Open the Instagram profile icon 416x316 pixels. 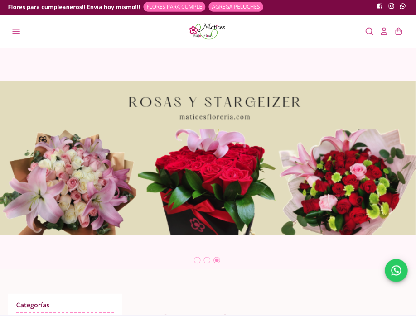tap(392, 6)
